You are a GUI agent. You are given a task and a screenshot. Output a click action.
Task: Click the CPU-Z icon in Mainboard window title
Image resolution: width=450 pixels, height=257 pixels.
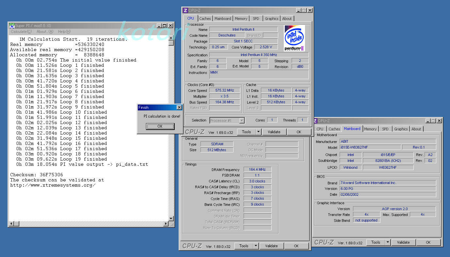point(315,121)
